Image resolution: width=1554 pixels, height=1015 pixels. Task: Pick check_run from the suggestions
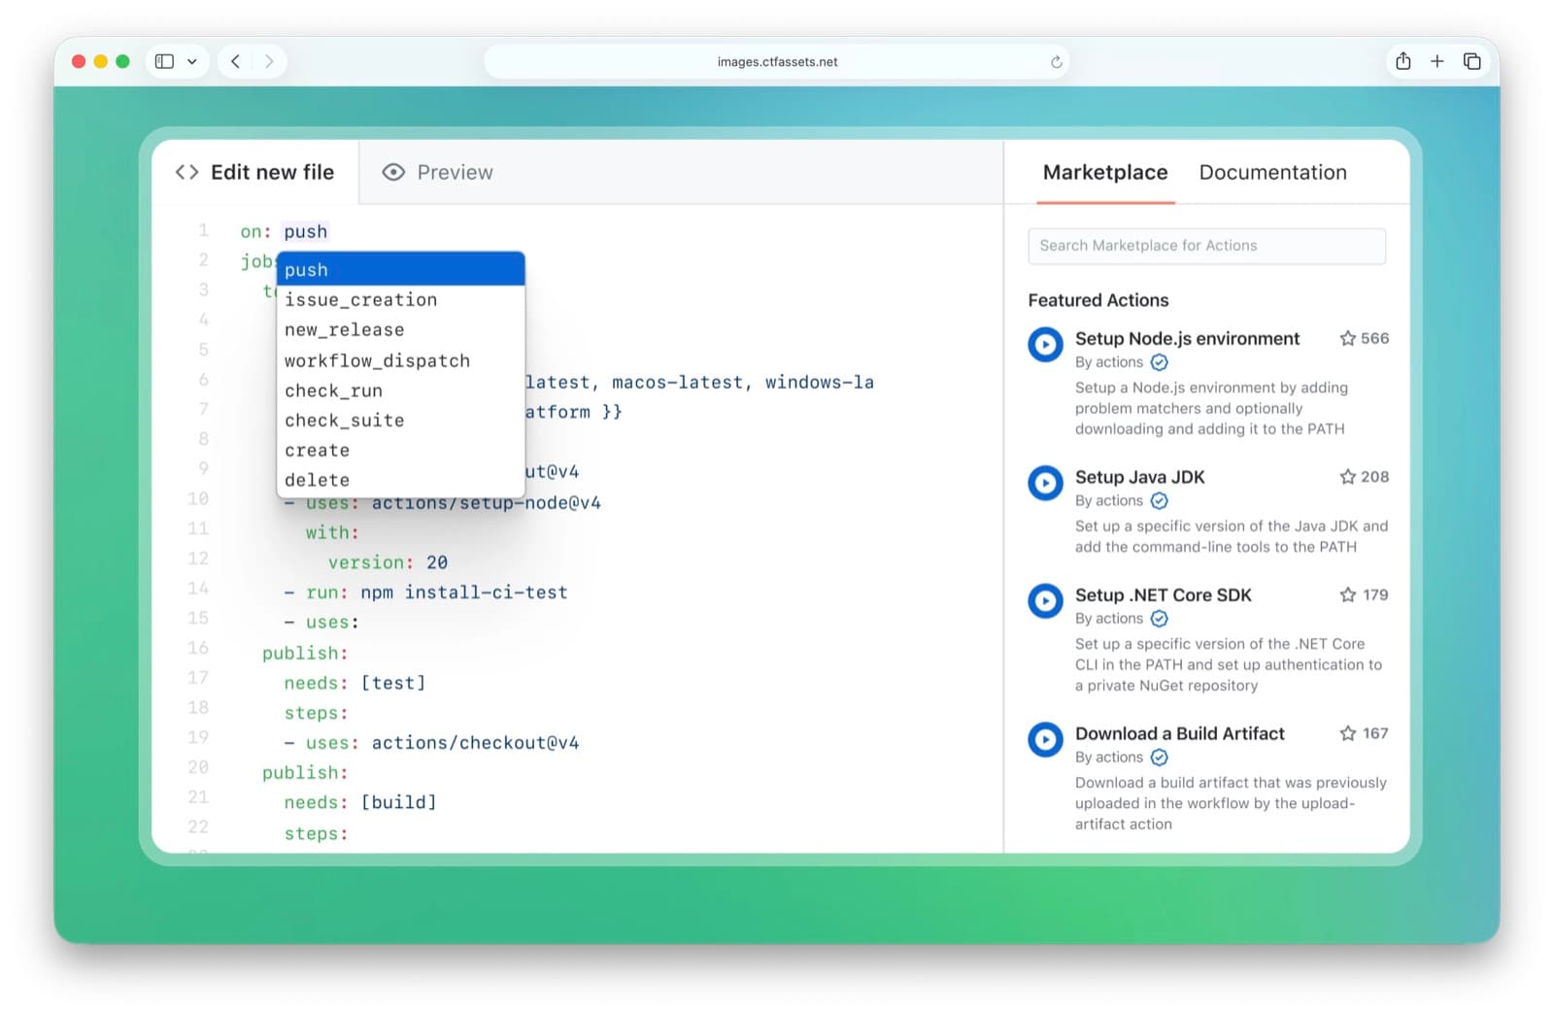(x=401, y=390)
